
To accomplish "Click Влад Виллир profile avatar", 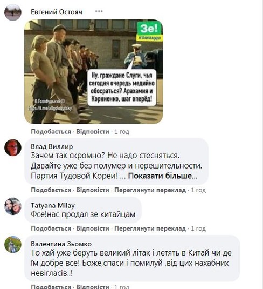I will 13,147.
